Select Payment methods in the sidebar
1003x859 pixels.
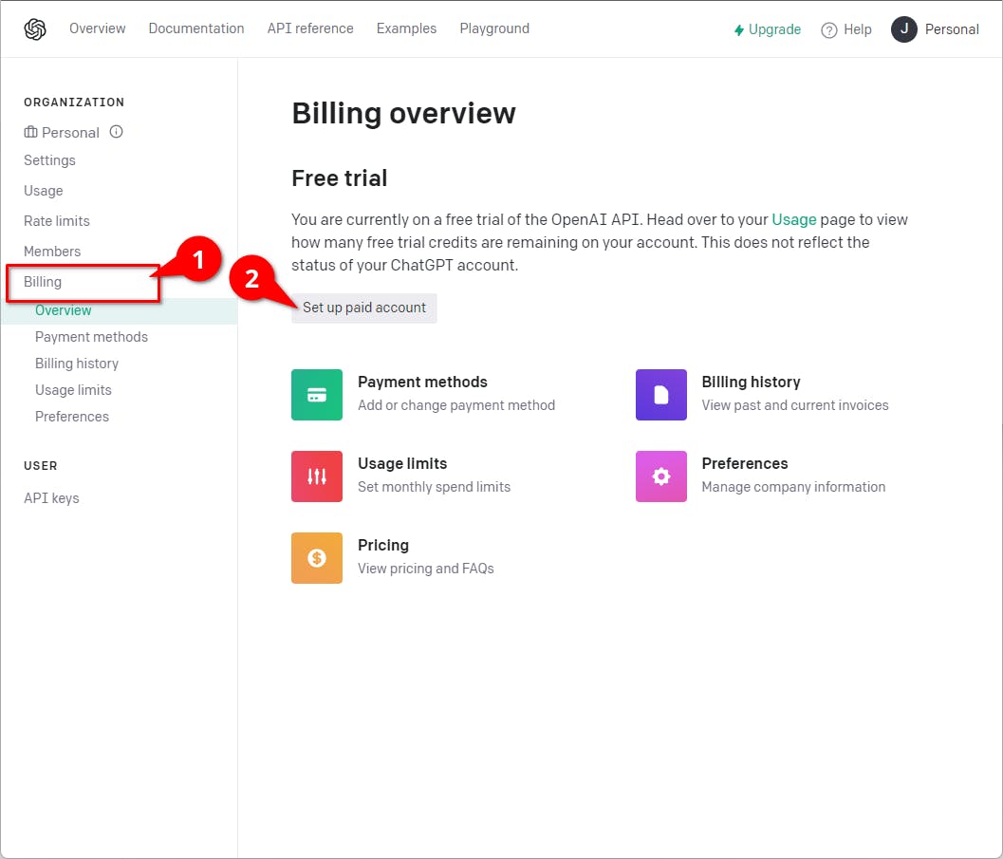click(x=91, y=337)
